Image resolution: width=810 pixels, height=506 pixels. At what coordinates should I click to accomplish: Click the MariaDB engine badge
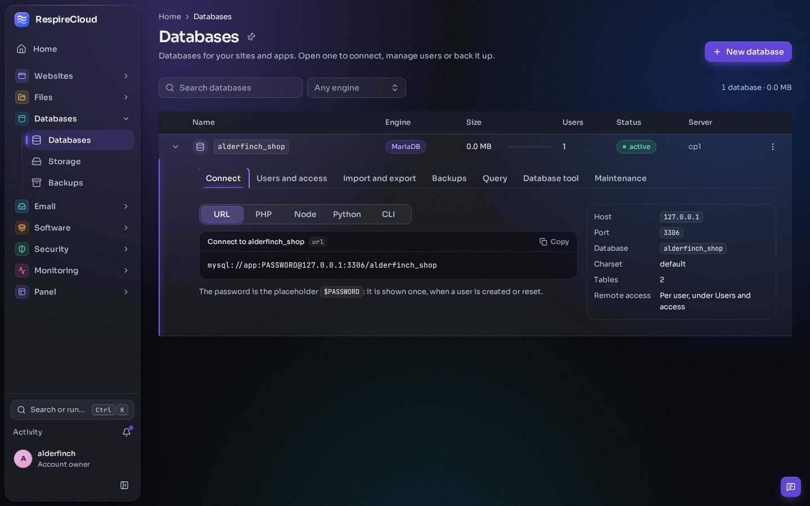[406, 147]
